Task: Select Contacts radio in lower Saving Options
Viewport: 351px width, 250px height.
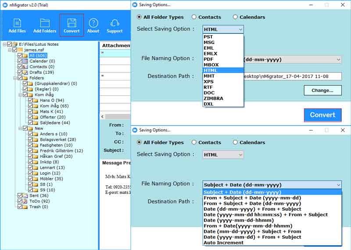Action: click(194, 142)
